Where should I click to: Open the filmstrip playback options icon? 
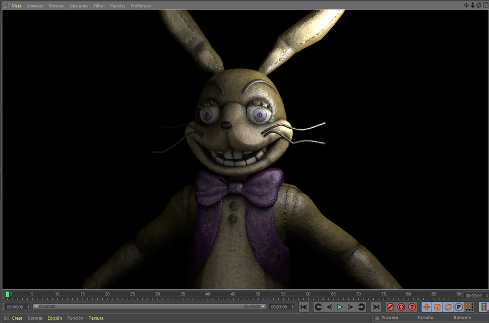tap(484, 307)
